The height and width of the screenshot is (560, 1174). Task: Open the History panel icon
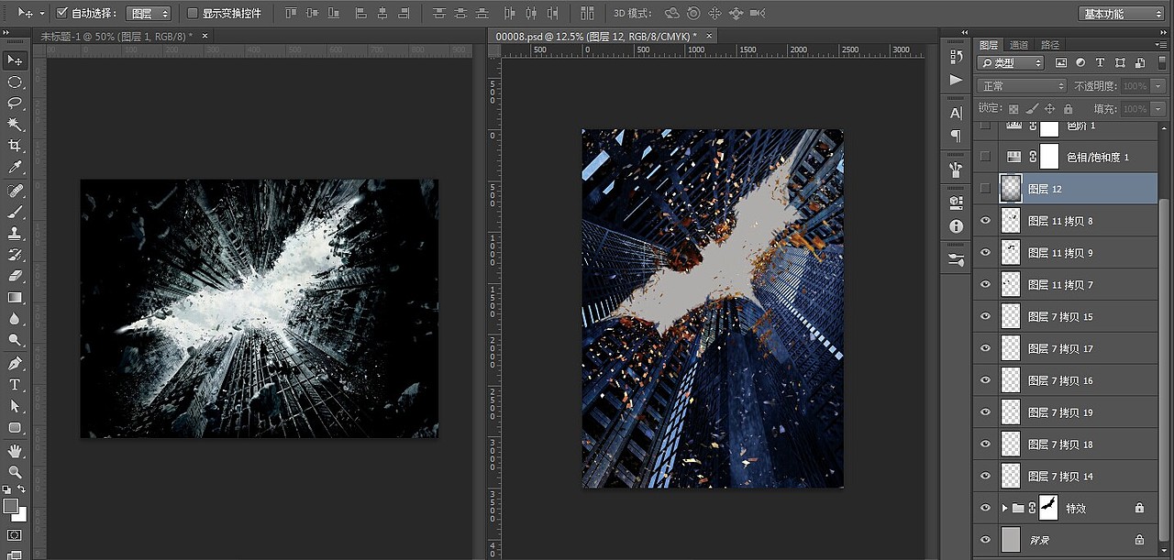957,57
